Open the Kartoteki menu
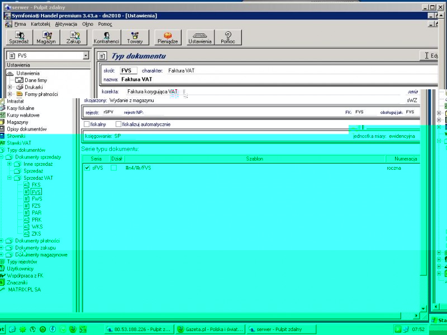The height and width of the screenshot is (335, 447). pos(40,24)
